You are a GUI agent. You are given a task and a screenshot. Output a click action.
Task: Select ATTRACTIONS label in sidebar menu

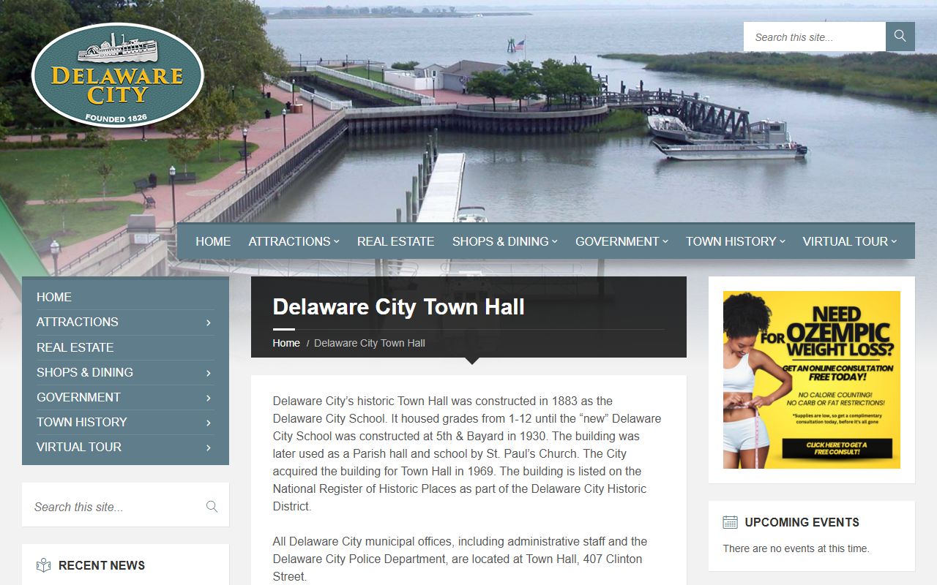[x=77, y=322]
